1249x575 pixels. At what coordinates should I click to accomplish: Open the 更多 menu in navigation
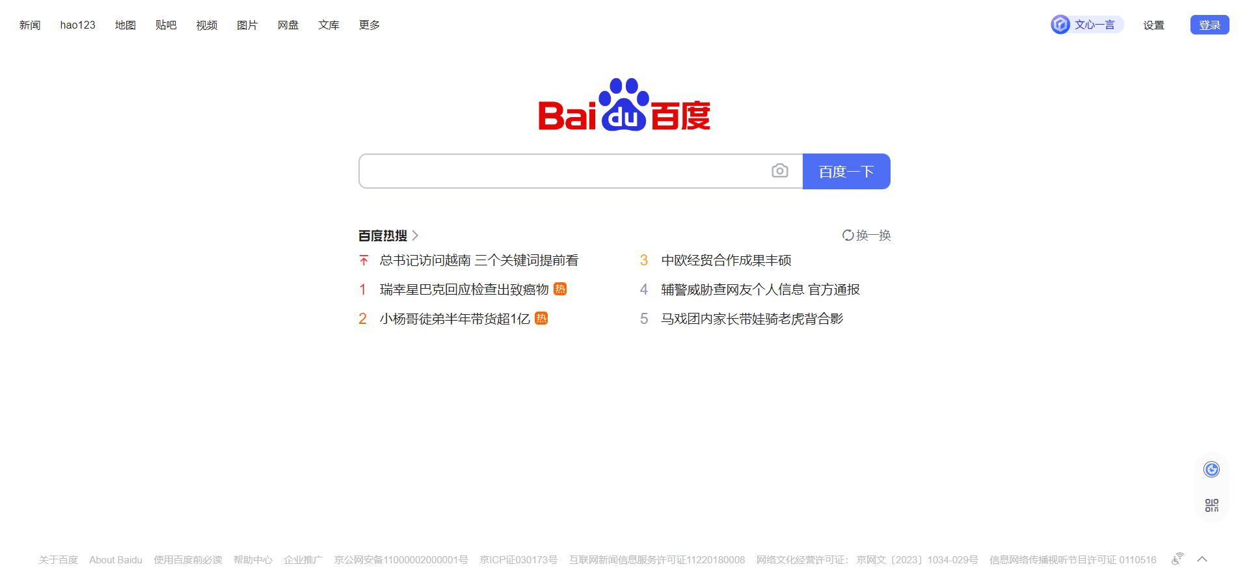369,25
